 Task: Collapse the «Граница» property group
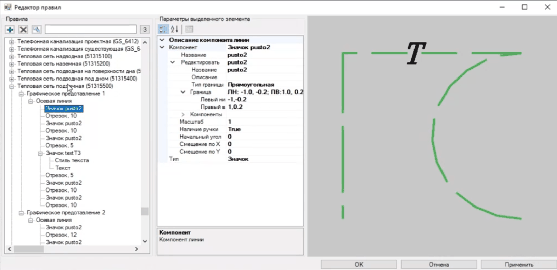[x=183, y=92]
